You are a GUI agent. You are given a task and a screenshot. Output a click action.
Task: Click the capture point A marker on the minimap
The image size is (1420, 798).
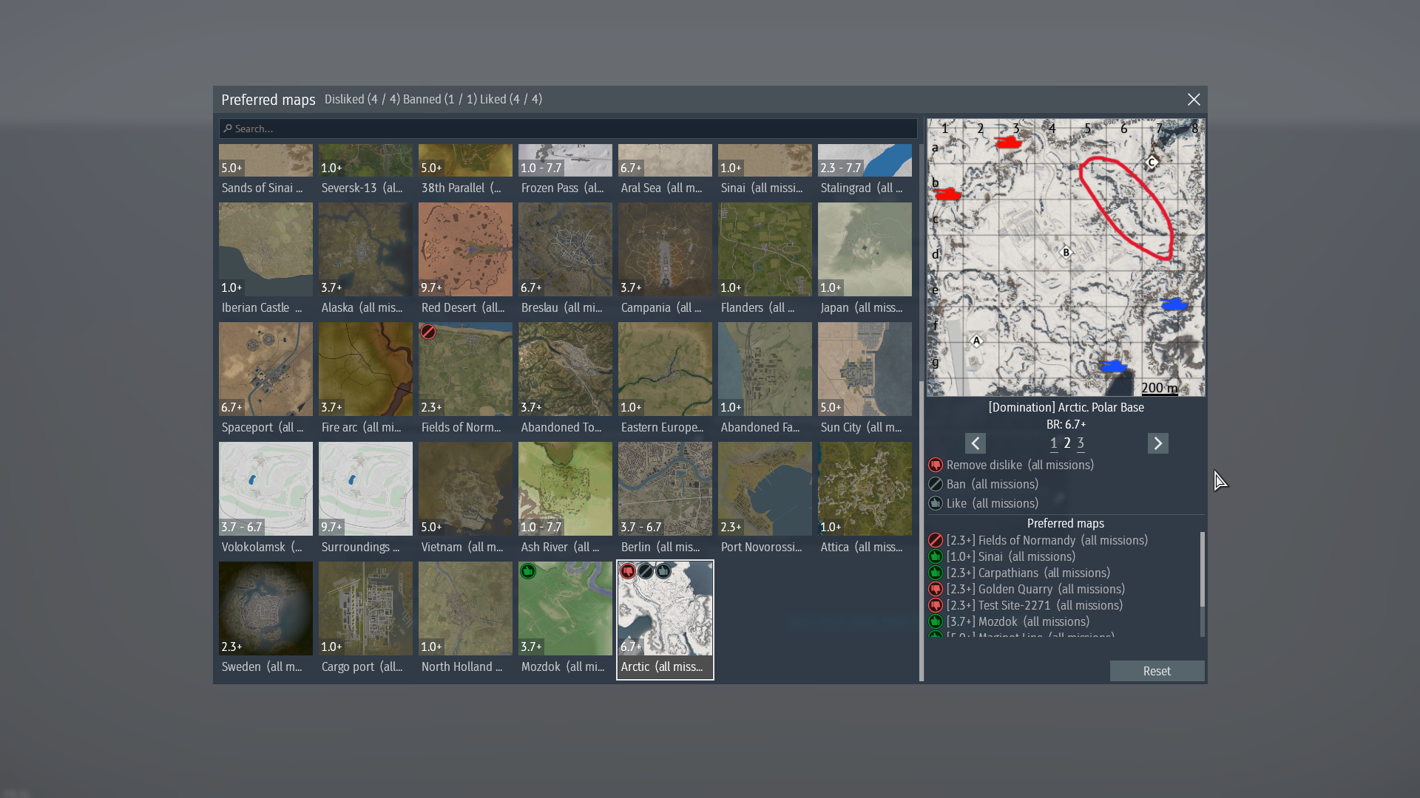(x=976, y=341)
